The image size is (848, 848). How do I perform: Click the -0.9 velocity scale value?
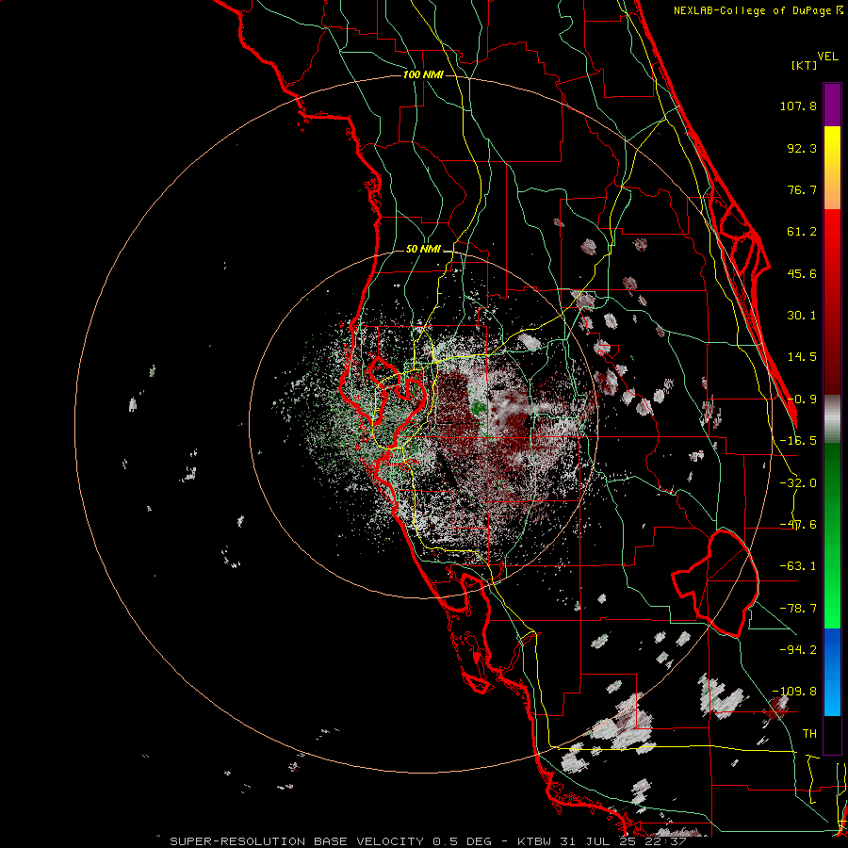point(802,400)
